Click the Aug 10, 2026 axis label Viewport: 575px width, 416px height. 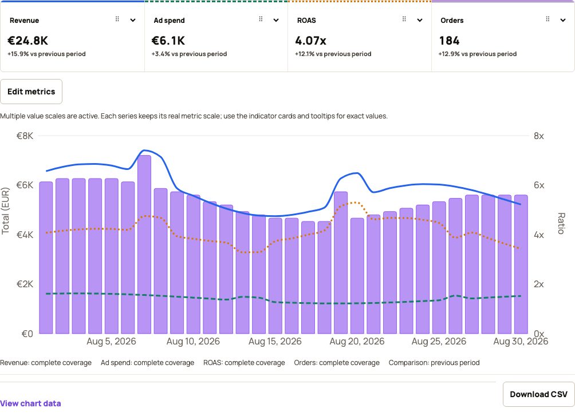point(193,341)
